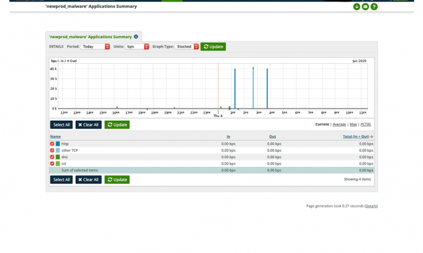Sort table by the Name column header

(56, 137)
